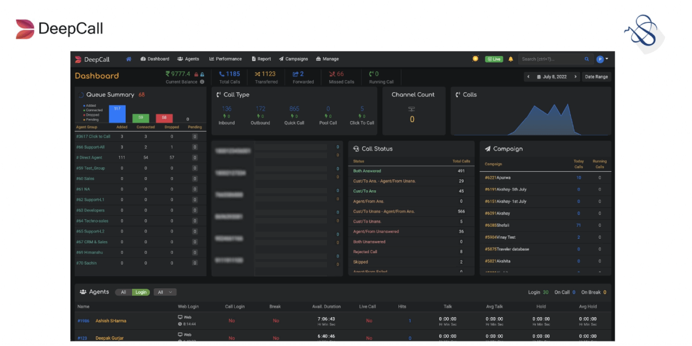Click the Current Balance info icon

coord(202,82)
